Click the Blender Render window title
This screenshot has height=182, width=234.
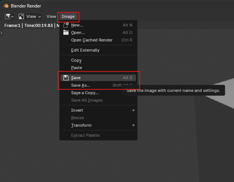click(26, 6)
